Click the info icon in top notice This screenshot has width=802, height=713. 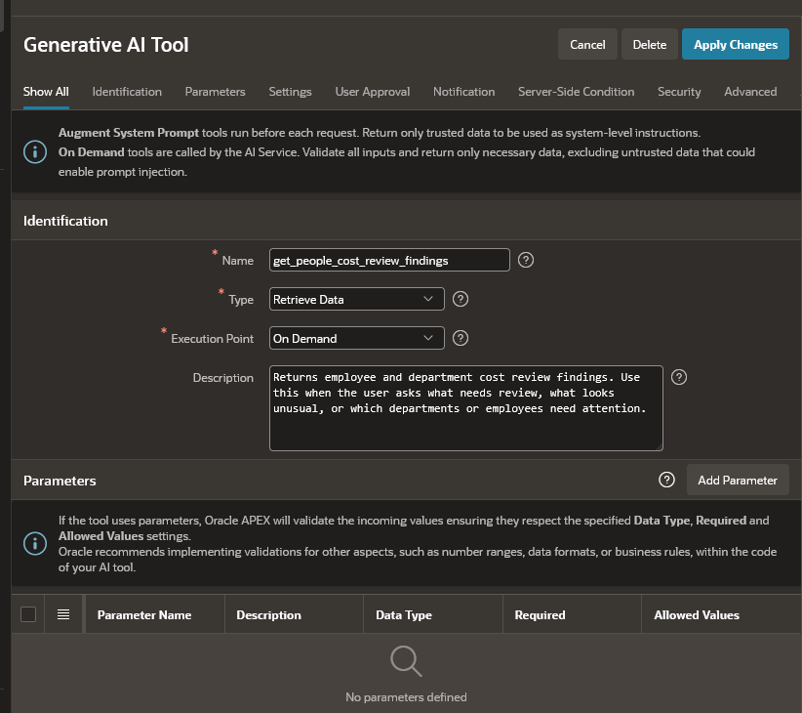[35, 152]
